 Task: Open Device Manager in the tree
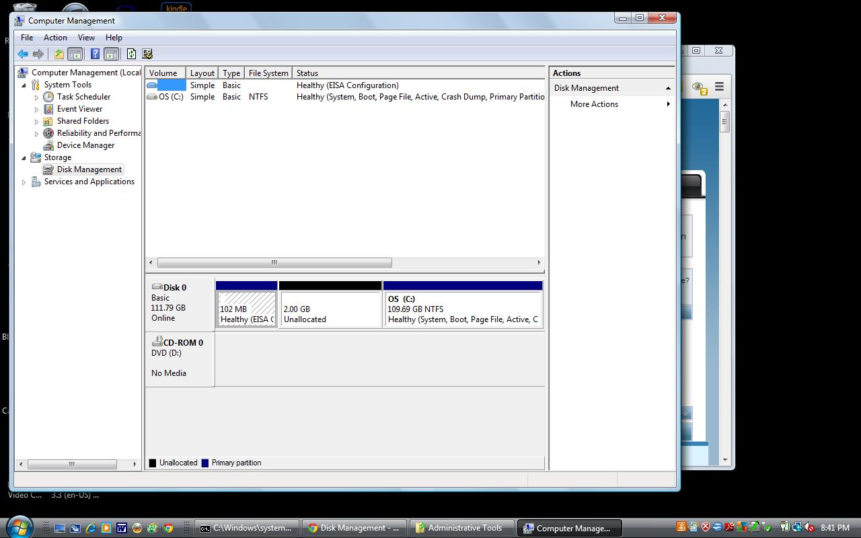85,145
